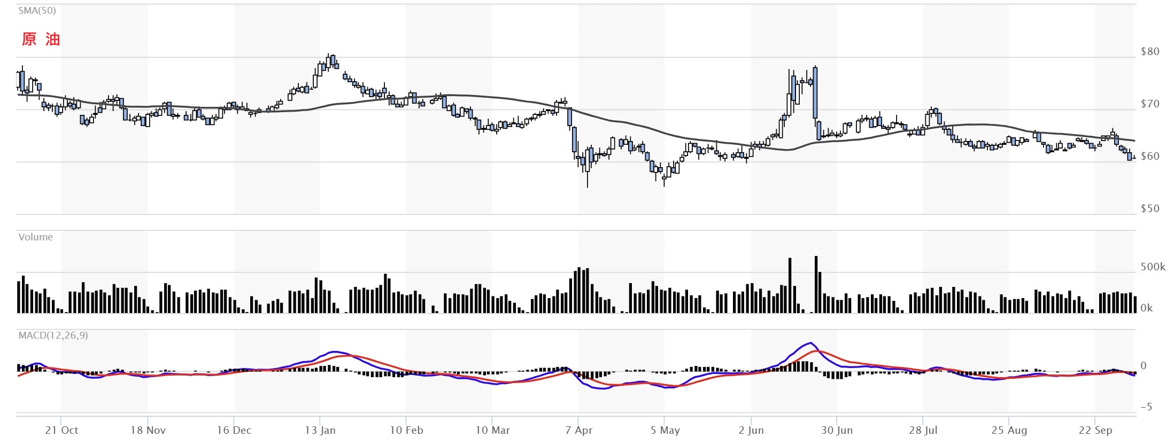Click the SMA(50) indicator label
The image size is (1174, 445).
37,11
